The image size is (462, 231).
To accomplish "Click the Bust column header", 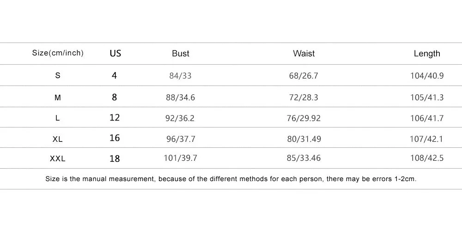I will coord(181,54).
